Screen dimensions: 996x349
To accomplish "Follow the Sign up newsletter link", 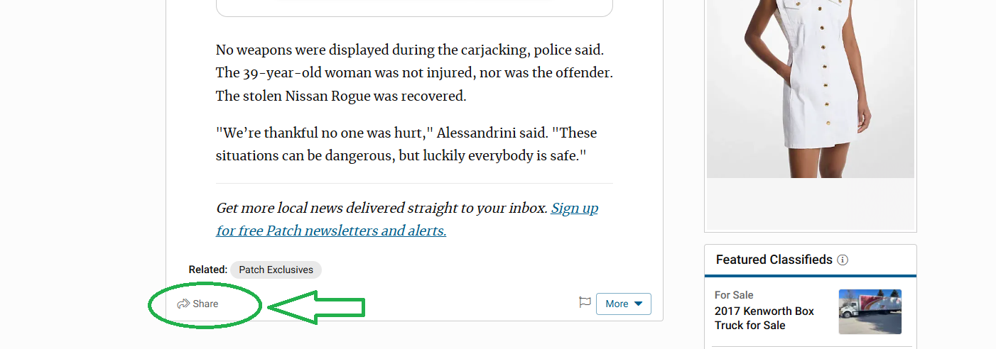I will (x=575, y=208).
